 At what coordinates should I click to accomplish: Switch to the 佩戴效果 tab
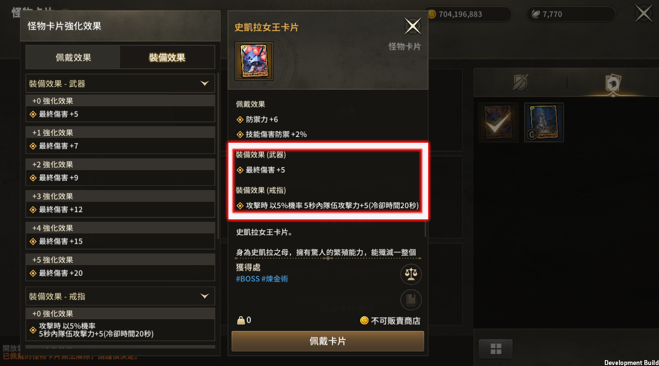(x=73, y=58)
